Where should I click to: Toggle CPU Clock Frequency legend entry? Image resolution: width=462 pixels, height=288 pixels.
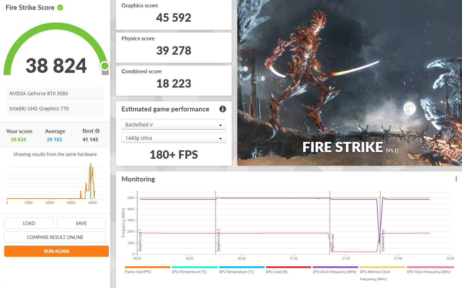coord(336,270)
